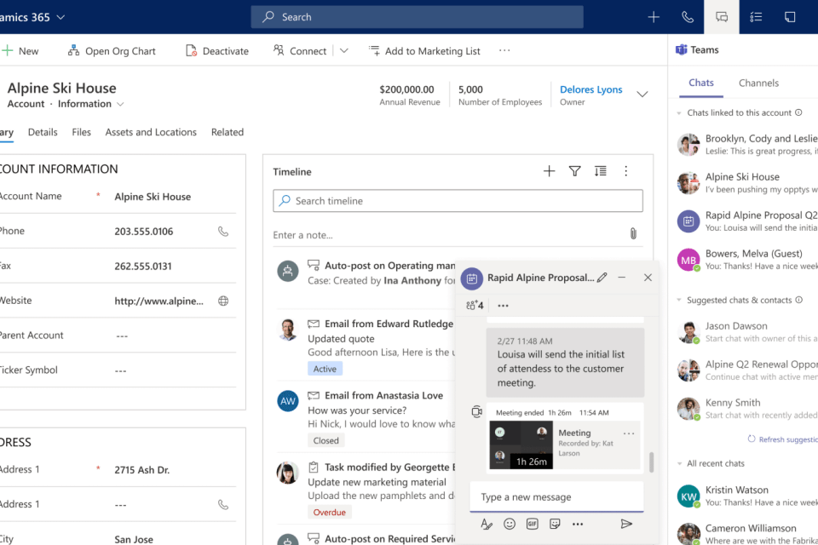Screen dimensions: 818x545
Task: Click the timeline filter funnel icon
Action: 574,171
